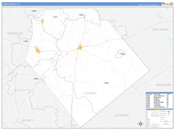Click the WHARTON county label
175x131 pixels.
coord(163,85)
